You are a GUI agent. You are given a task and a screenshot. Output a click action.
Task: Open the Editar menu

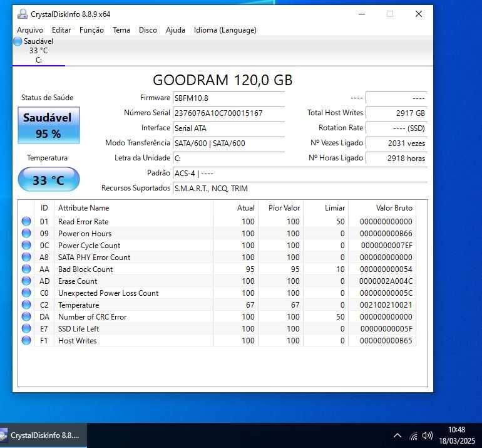(x=61, y=30)
